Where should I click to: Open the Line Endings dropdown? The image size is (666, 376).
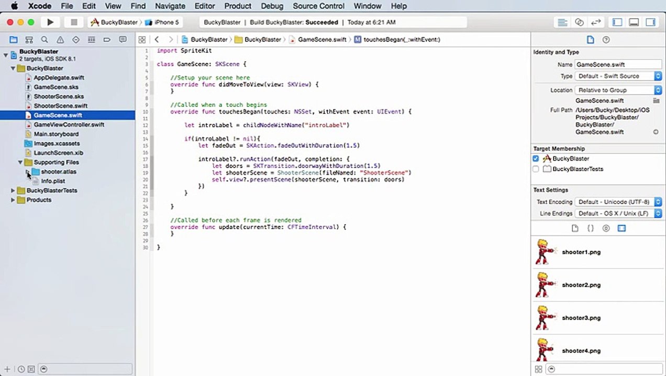click(x=618, y=214)
